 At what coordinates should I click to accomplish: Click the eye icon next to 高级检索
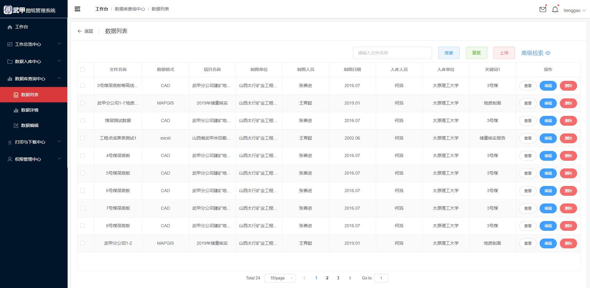[548, 53]
